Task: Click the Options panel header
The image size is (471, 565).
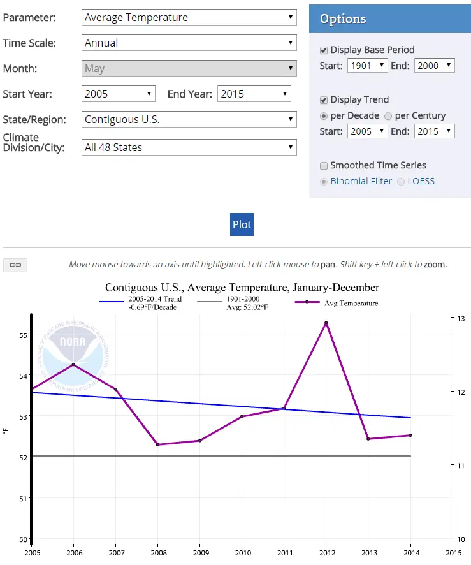Action: coord(389,18)
